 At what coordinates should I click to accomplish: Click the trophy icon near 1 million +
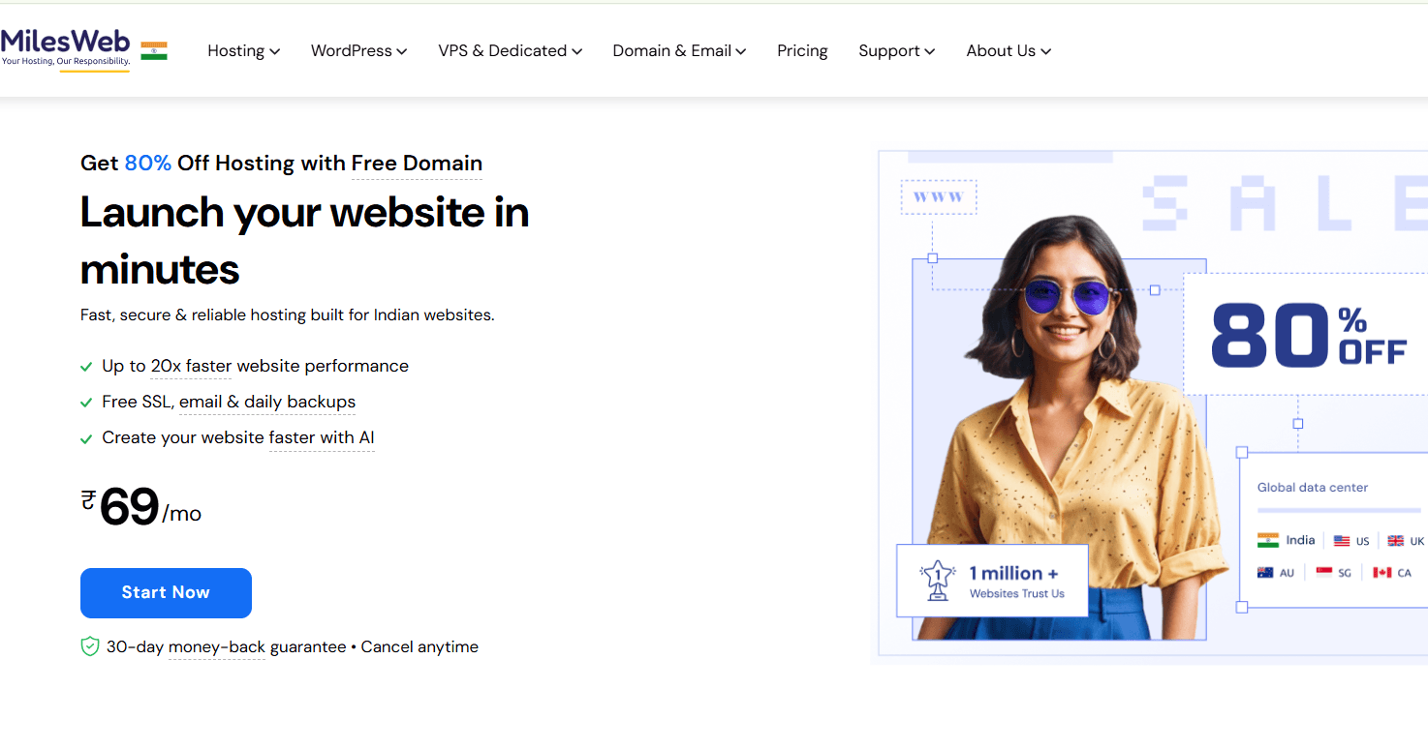click(x=937, y=582)
